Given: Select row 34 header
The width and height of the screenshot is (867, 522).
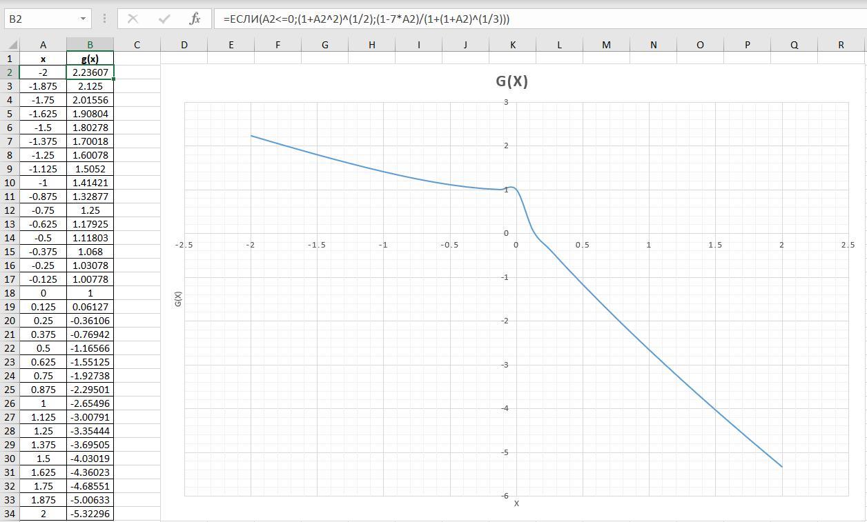Looking at the screenshot, I should tap(10, 514).
